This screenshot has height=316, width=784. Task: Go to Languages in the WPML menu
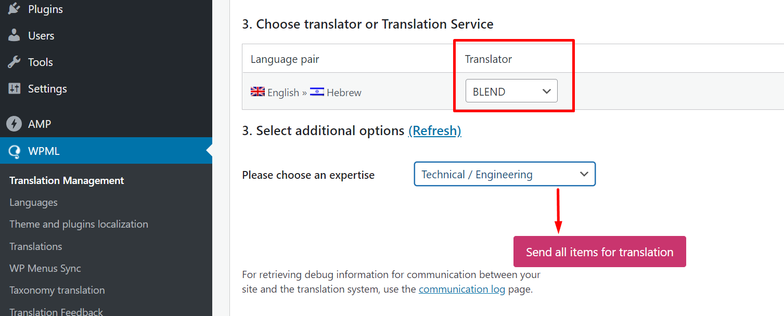point(33,202)
